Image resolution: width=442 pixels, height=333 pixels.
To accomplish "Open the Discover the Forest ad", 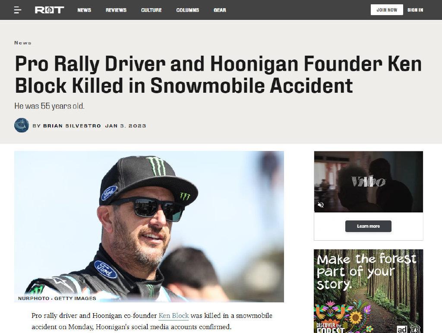I will coord(369,291).
